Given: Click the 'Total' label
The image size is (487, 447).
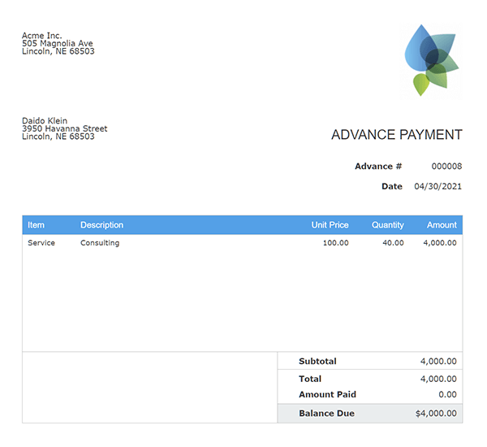Looking at the screenshot, I should [x=310, y=379].
